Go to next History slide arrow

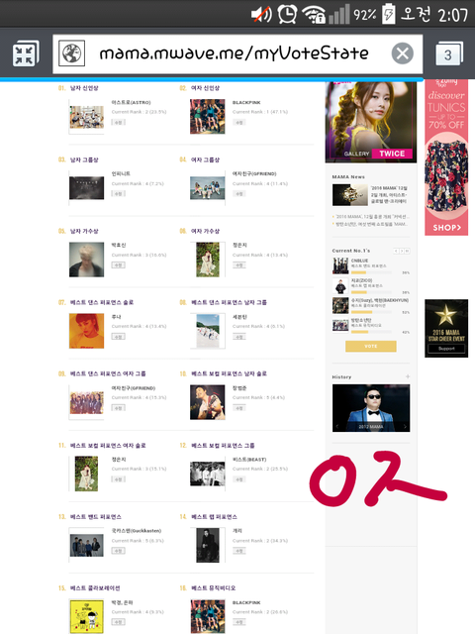[405, 426]
